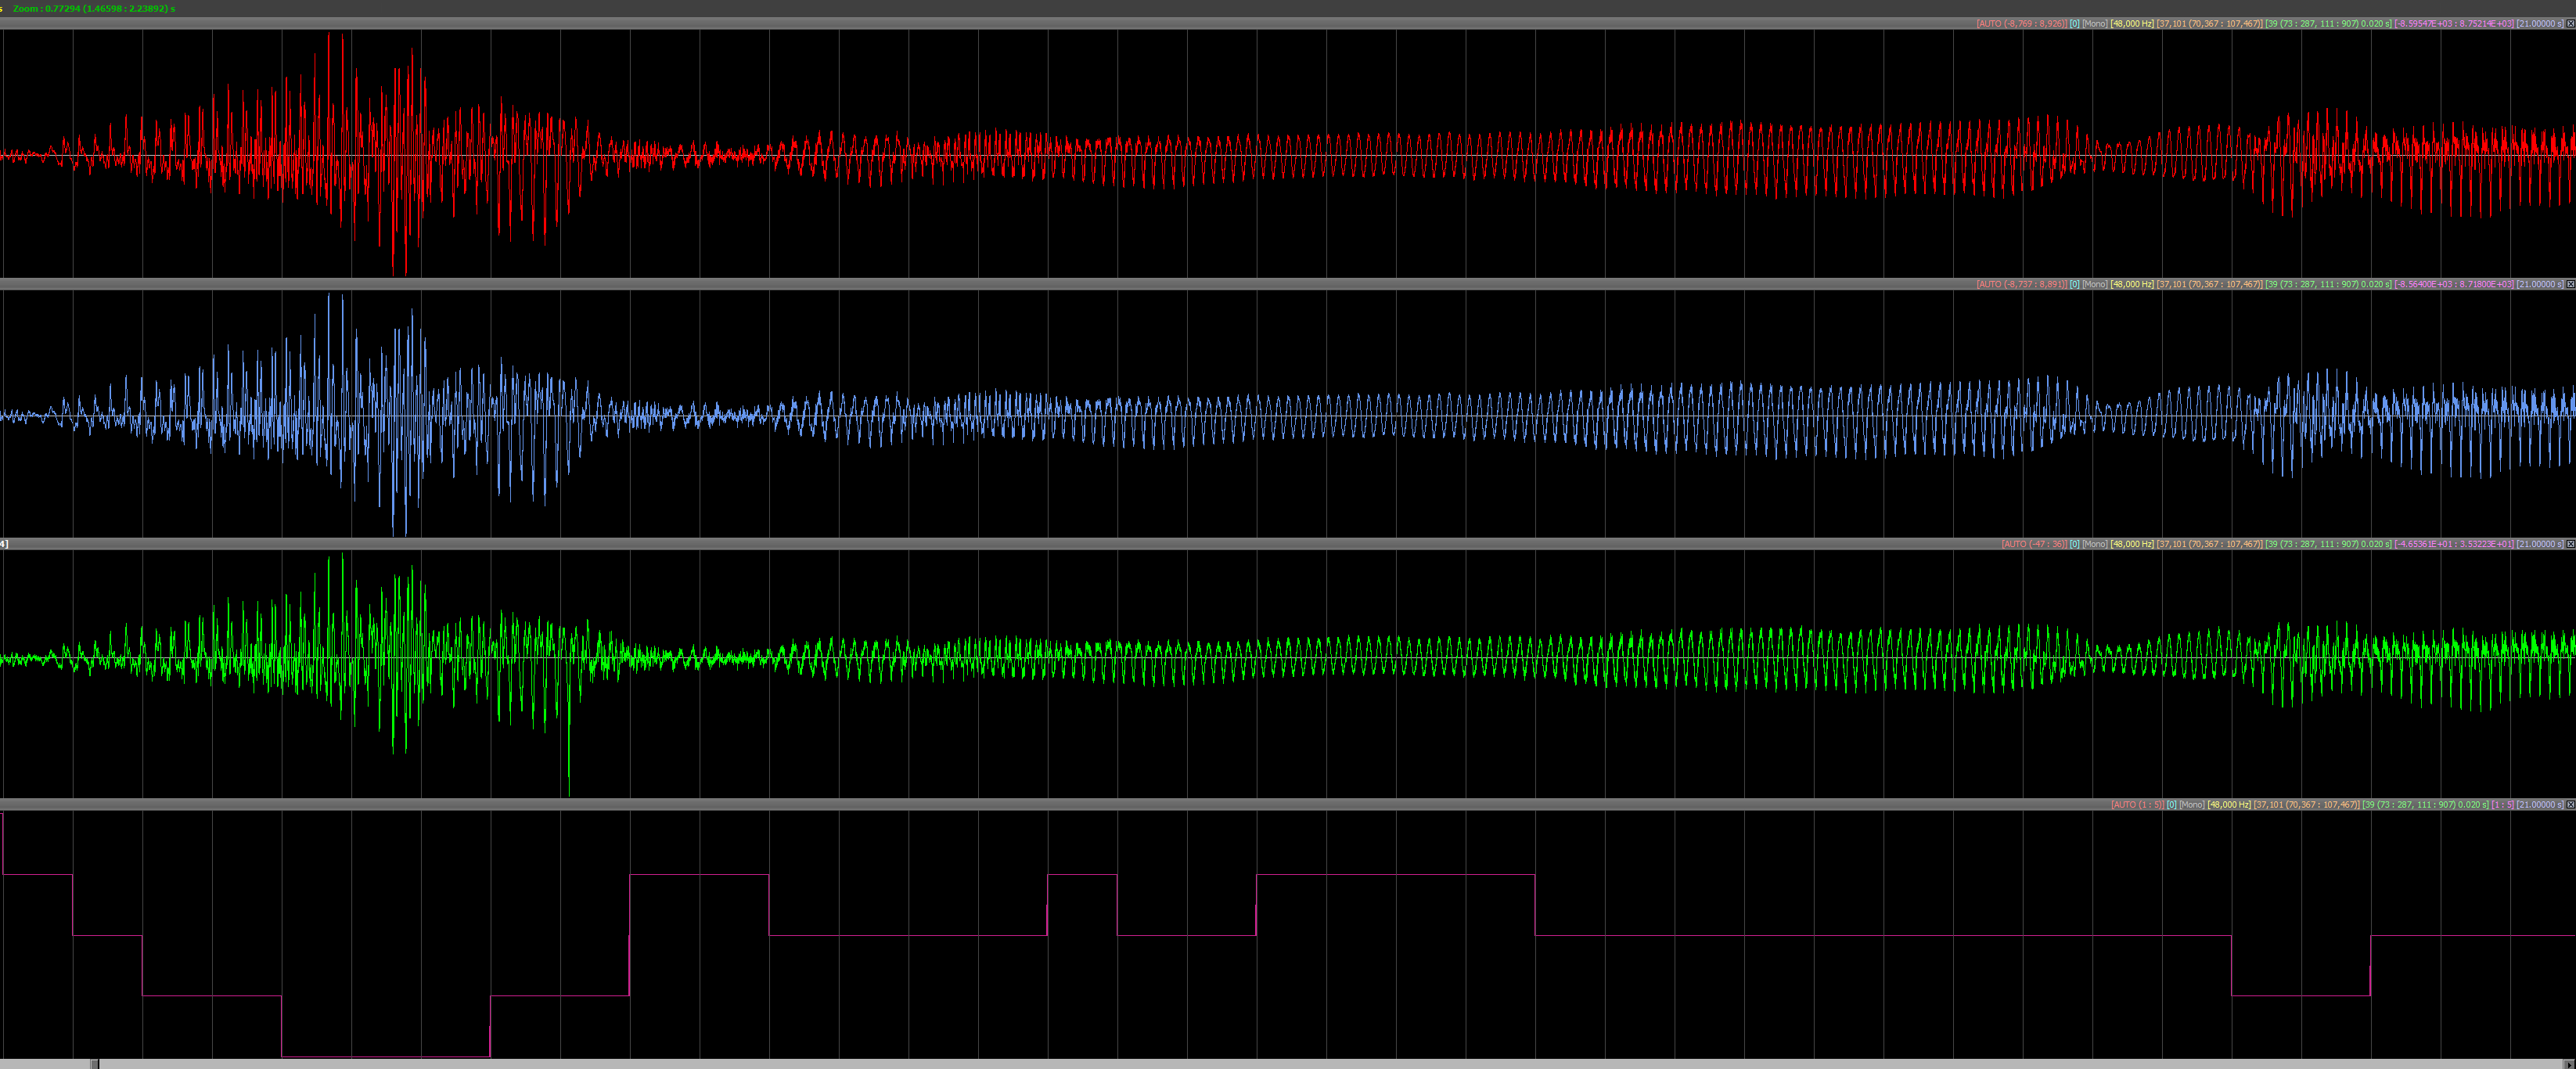Screen dimensions: 2576x1069
Task: Close the red waveform track
Action: [2570, 23]
